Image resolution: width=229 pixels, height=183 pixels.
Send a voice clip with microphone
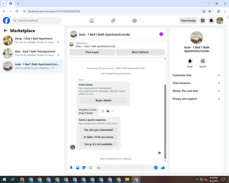coord(71,168)
